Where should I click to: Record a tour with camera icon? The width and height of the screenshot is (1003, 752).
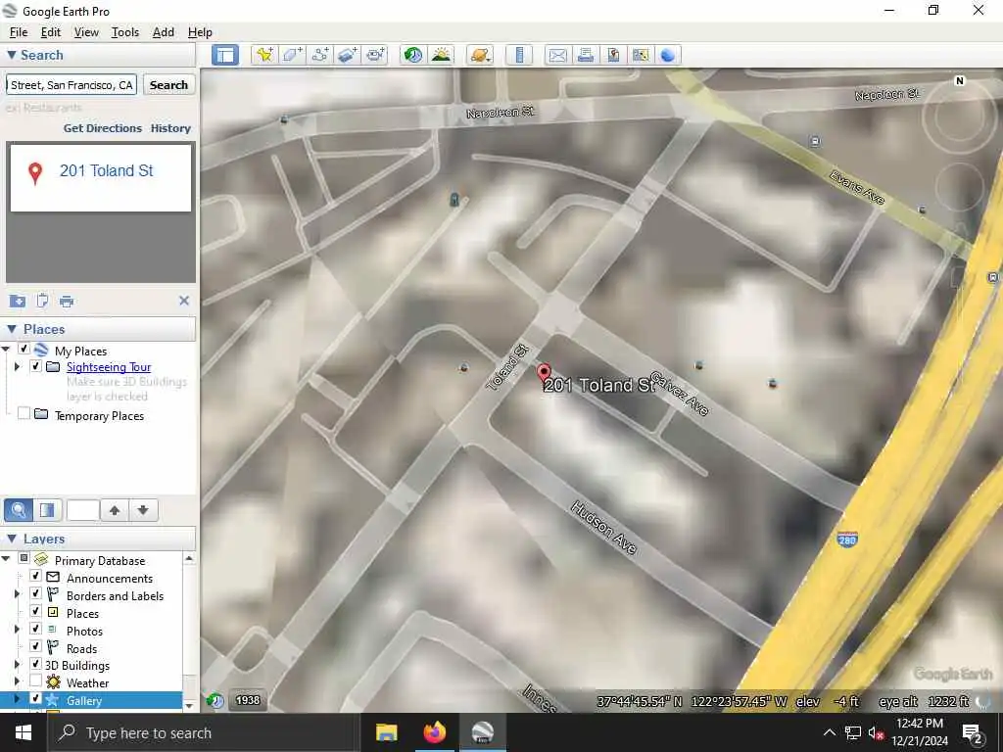tap(375, 55)
